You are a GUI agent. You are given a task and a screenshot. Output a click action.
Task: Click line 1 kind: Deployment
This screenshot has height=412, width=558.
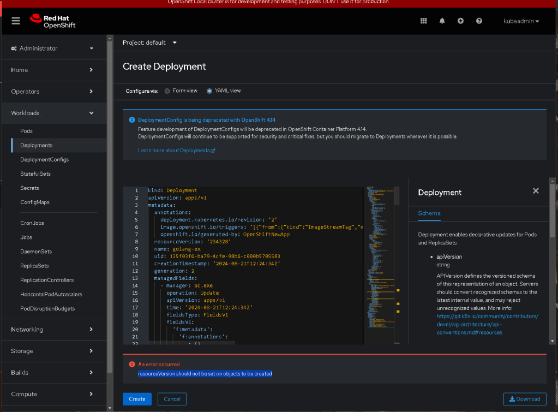(x=172, y=190)
